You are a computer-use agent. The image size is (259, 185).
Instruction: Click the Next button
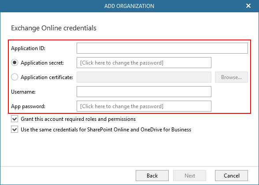189,176
